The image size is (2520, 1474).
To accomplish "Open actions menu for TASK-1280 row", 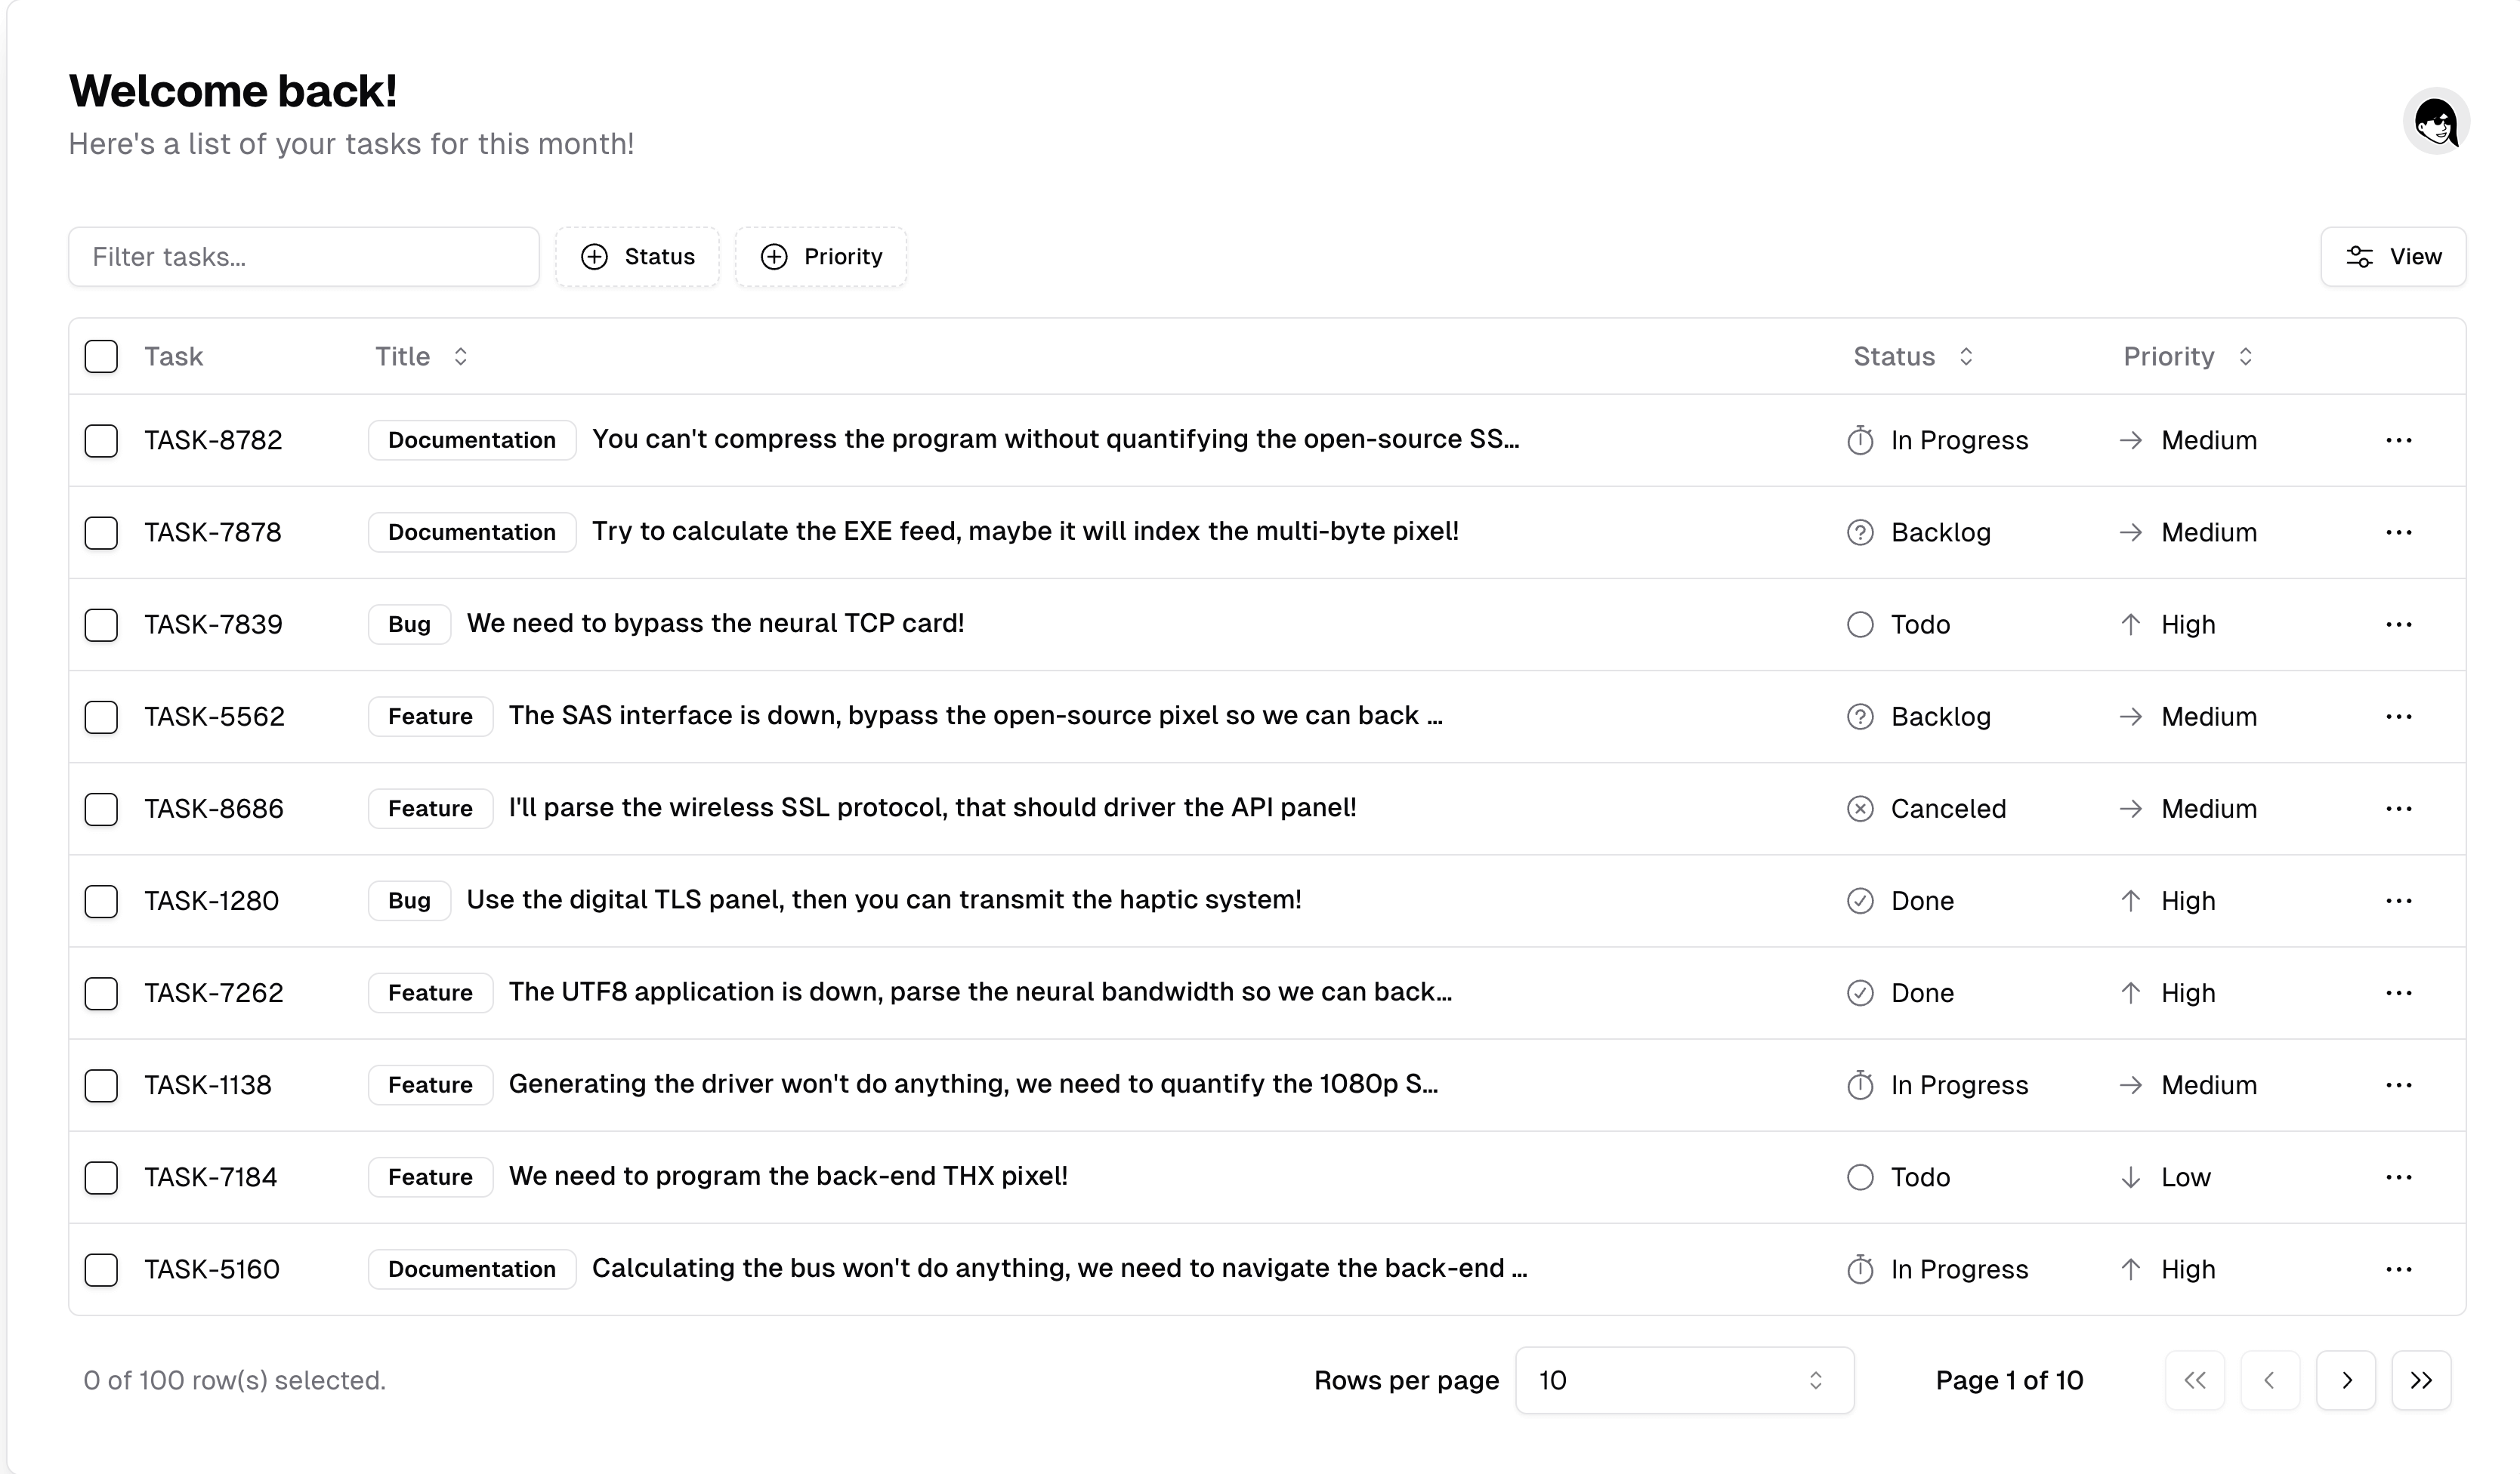I will pos(2398,900).
